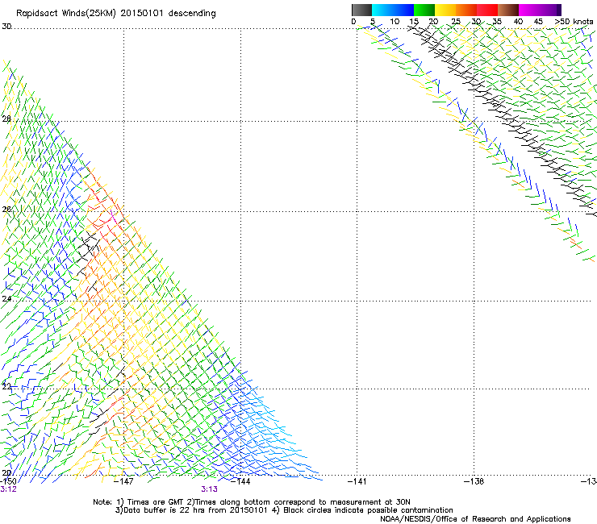Click the longitude -144 axis label

(240, 481)
